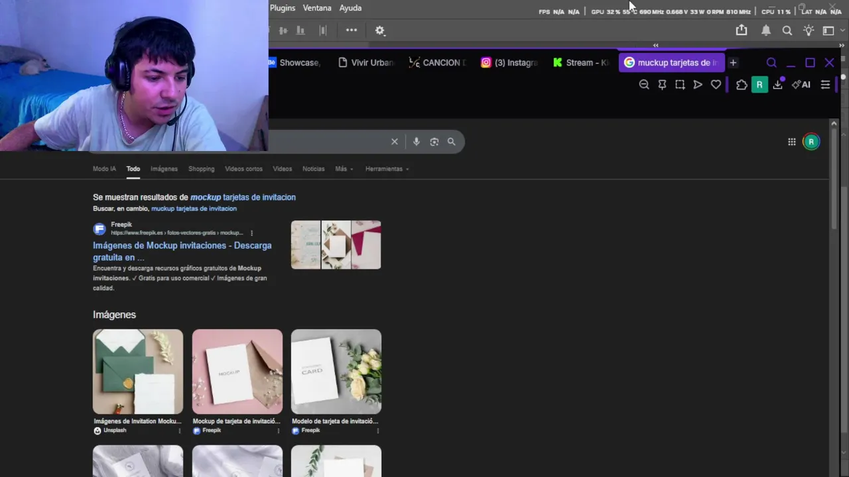Select the muckup tarjetas Google tab
This screenshot has height=477, width=849.
point(671,62)
